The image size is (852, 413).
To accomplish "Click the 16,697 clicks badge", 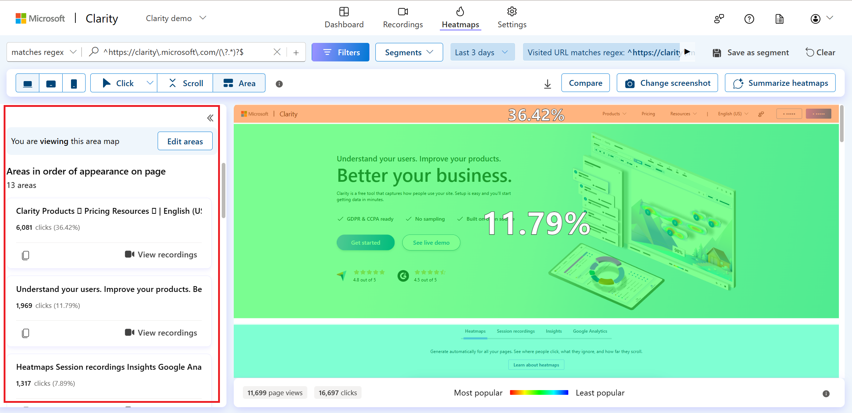I will [338, 393].
